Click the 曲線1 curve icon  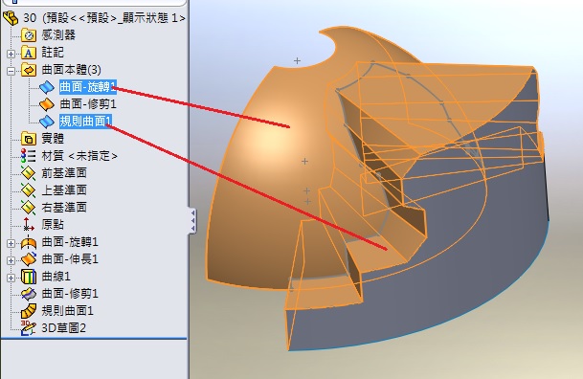click(x=29, y=277)
